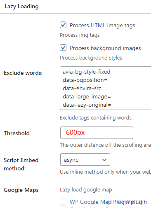The width and height of the screenshot is (151, 208).
Task: Click the chevron arrow beside async
Action: [x=104, y=160]
